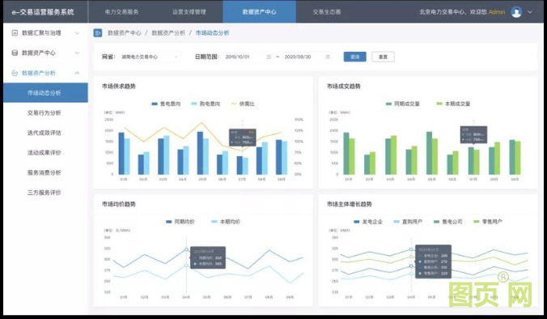Click the 数据资产分析 chart icon in sidebar
This screenshot has width=547, height=319.
pyautogui.click(x=15, y=73)
